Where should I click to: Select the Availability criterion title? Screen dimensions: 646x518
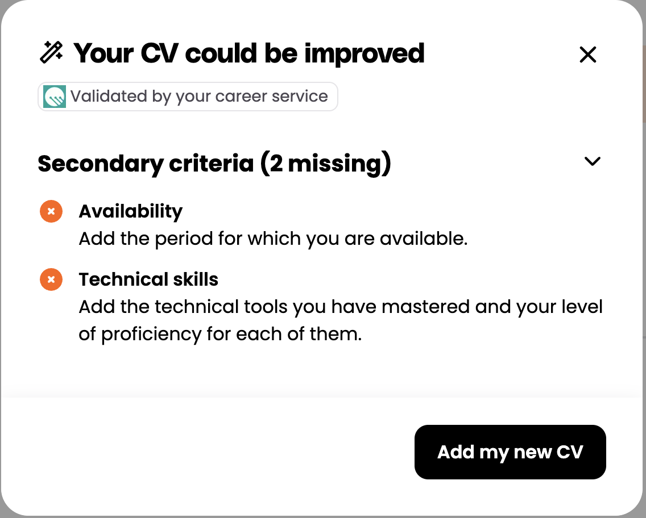131,211
